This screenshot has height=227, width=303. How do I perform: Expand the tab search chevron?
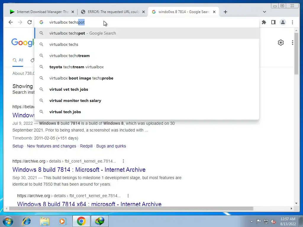click(x=264, y=12)
